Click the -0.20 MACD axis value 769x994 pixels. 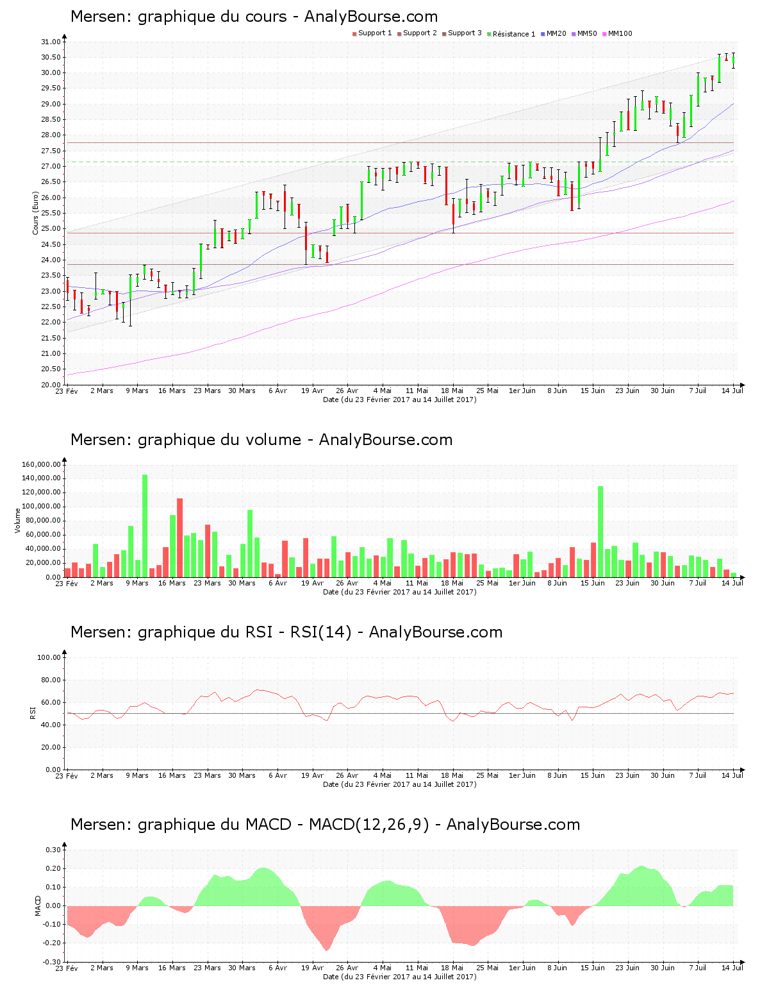tap(52, 943)
